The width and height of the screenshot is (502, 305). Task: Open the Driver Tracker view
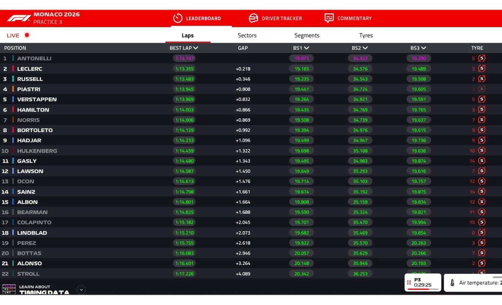point(275,18)
